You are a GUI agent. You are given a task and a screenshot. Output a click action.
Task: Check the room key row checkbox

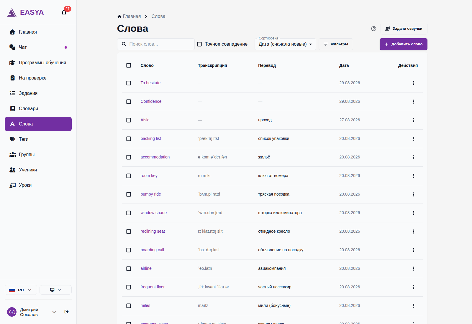click(129, 176)
